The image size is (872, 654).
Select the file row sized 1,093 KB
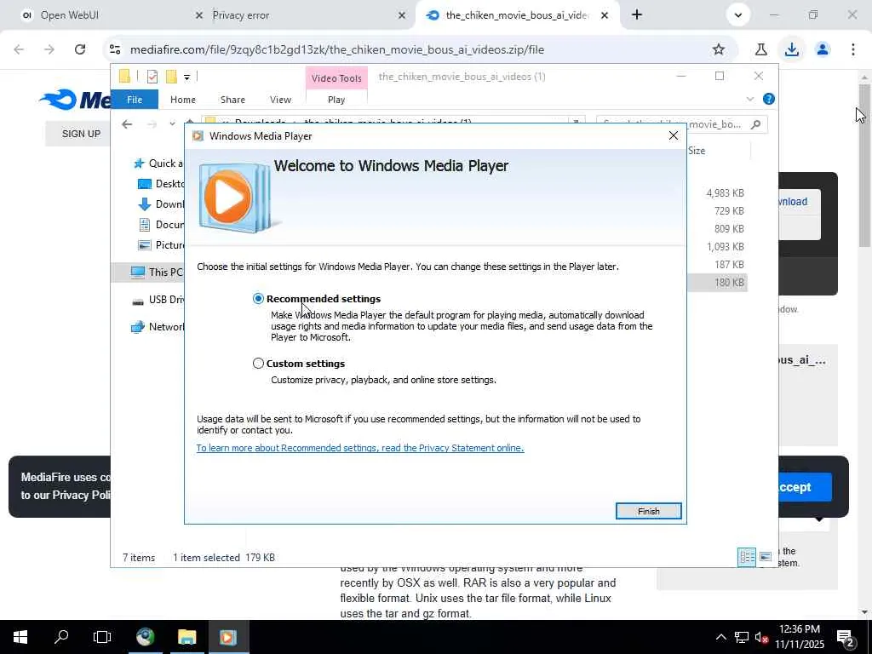point(717,246)
